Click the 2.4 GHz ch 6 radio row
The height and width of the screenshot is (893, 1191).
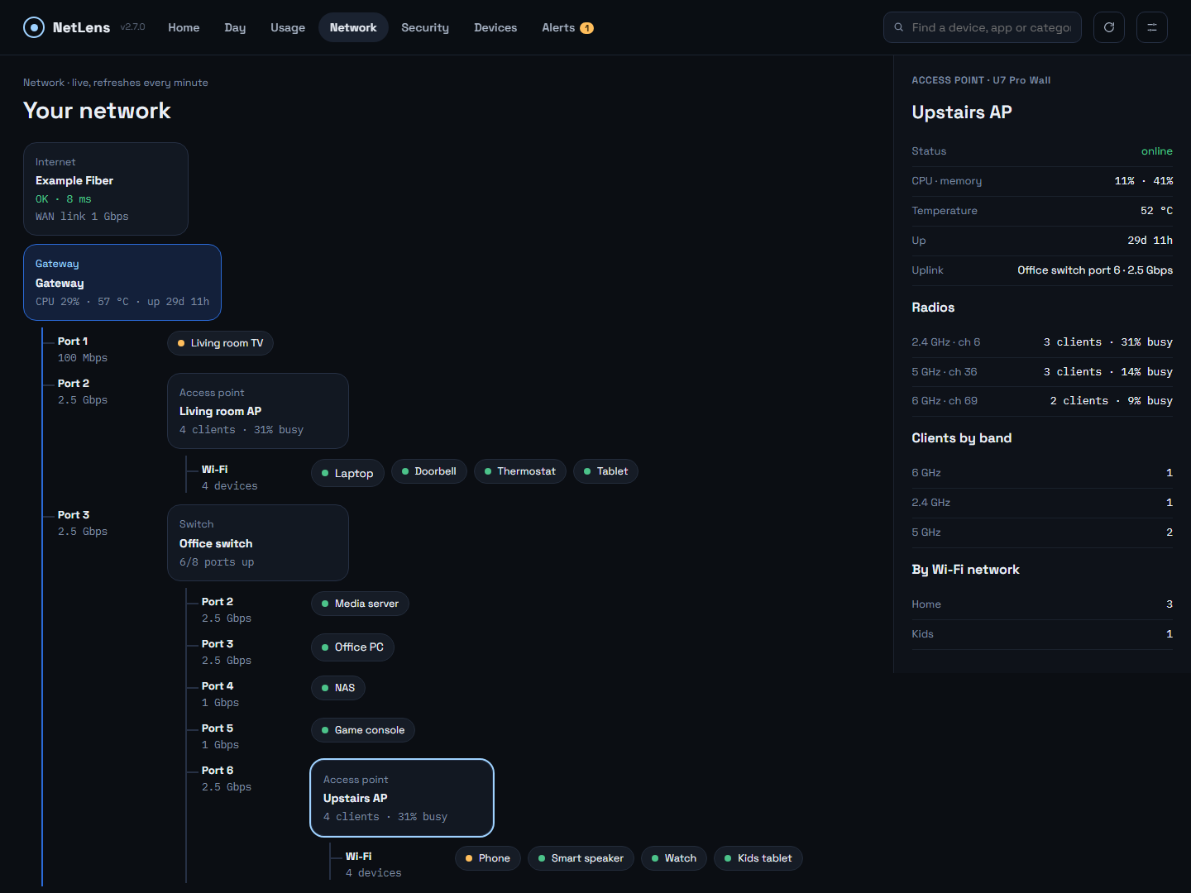(1042, 342)
